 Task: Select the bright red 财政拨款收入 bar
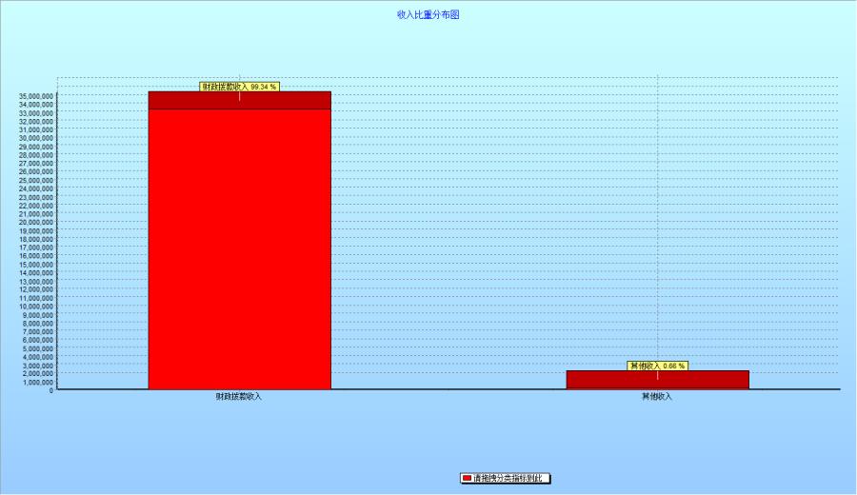[x=239, y=247]
